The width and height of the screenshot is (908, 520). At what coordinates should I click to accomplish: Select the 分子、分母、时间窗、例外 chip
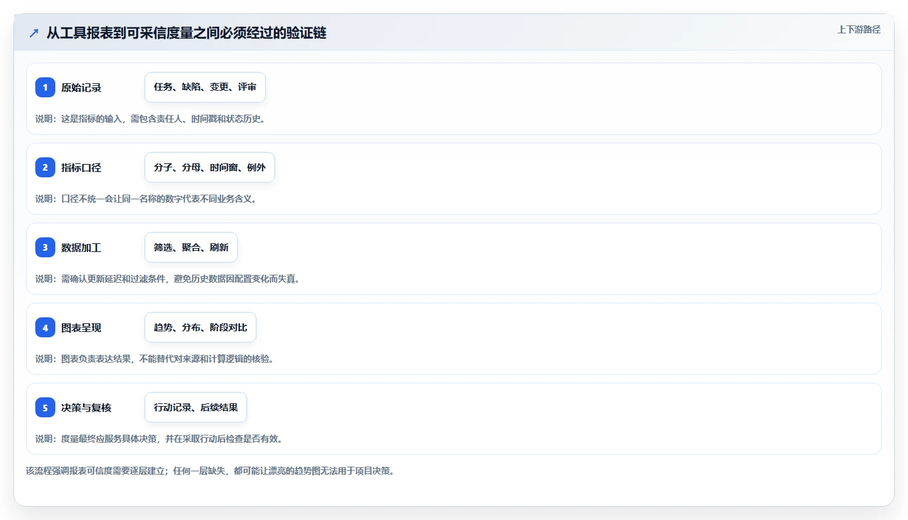tap(210, 167)
